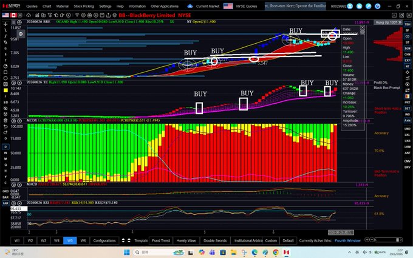This screenshot has height=258, width=413.
Task: Open the Stock Picking menu
Action: (84, 6)
